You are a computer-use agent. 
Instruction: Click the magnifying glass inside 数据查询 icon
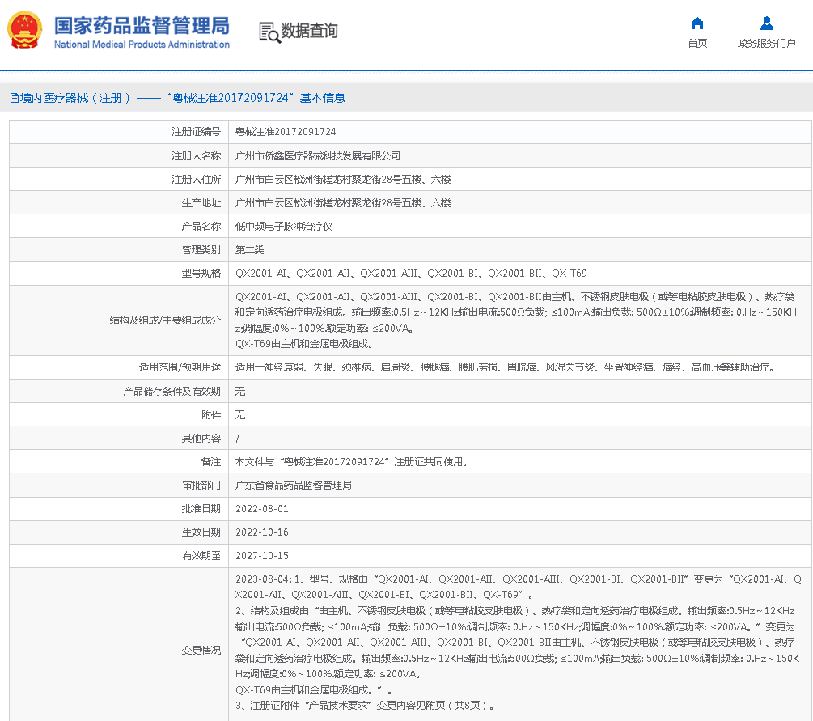click(x=272, y=36)
